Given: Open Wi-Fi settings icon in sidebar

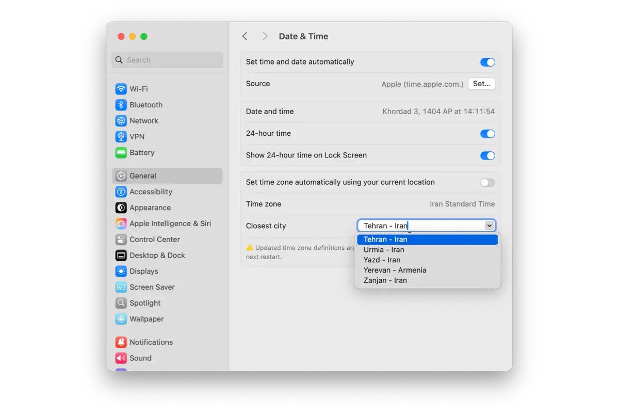Looking at the screenshot, I should (x=121, y=89).
